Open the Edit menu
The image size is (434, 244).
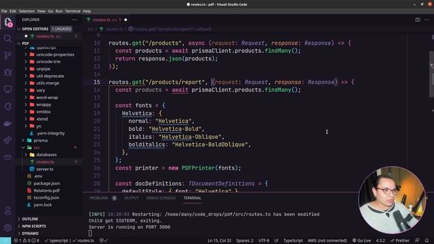click(13, 11)
